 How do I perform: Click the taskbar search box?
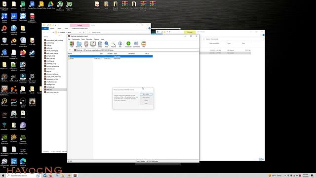(23, 176)
